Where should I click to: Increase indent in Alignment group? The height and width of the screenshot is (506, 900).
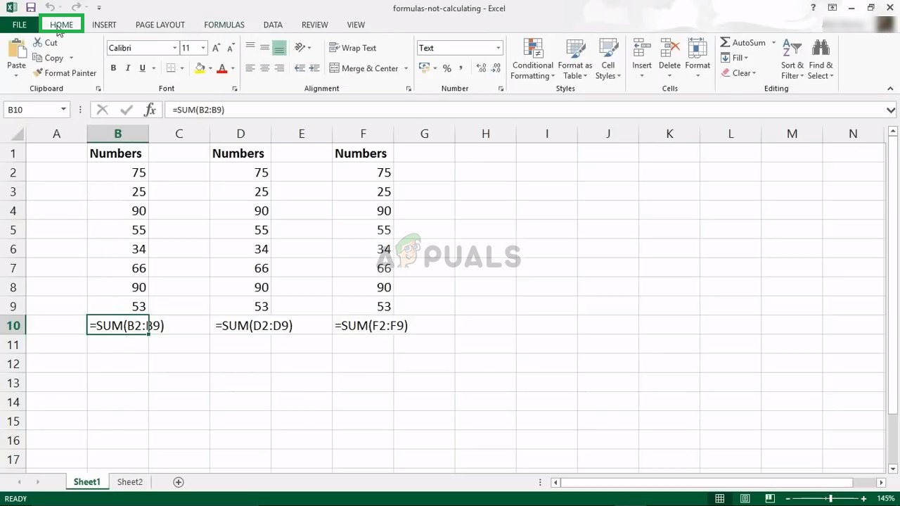(315, 68)
